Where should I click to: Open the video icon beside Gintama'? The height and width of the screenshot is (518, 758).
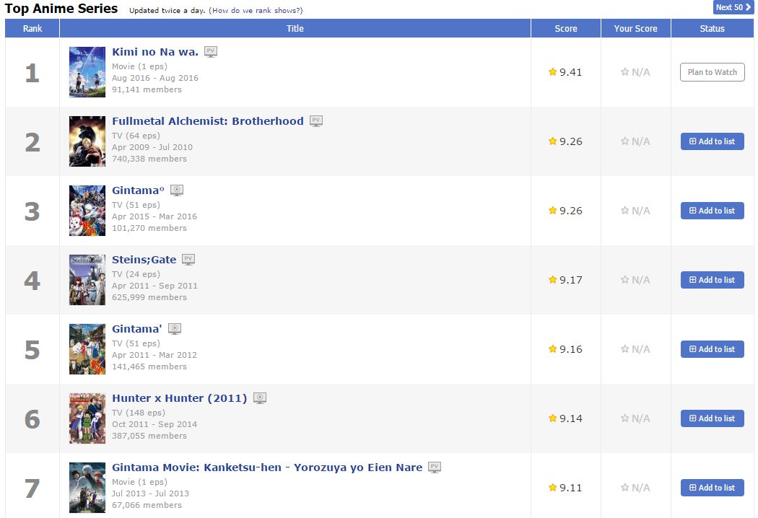175,329
